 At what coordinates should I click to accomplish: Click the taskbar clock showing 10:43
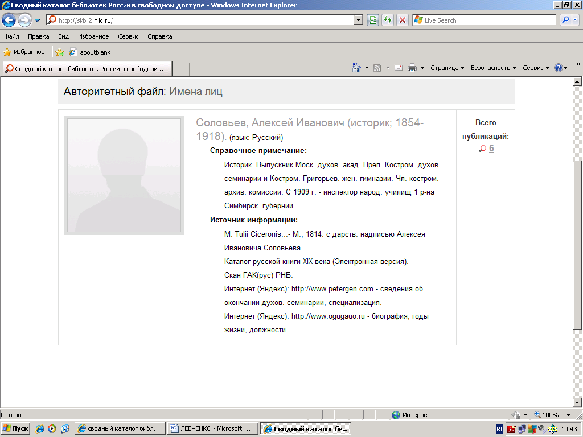coord(569,429)
